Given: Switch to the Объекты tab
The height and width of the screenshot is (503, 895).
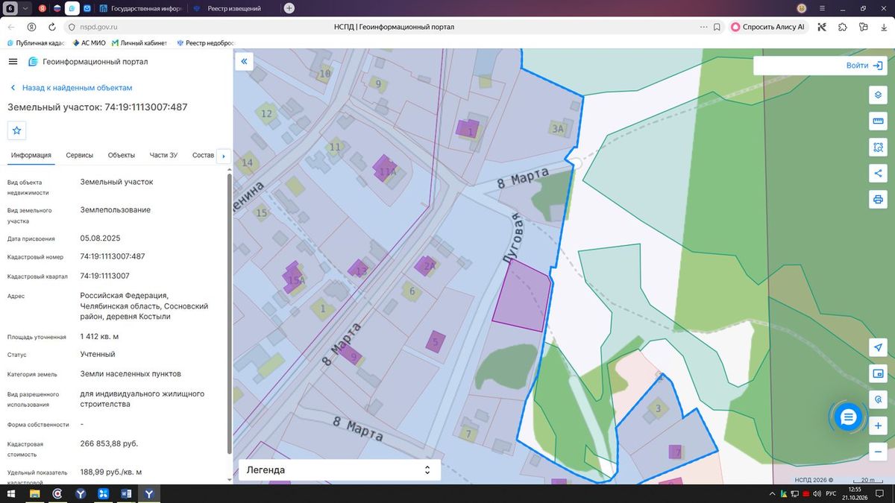Looking at the screenshot, I should [122, 155].
